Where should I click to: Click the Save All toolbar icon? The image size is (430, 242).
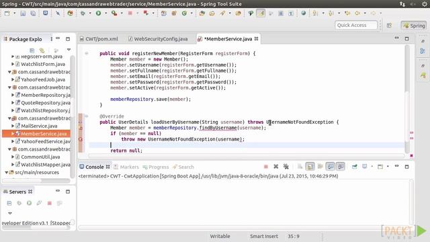[33, 13]
